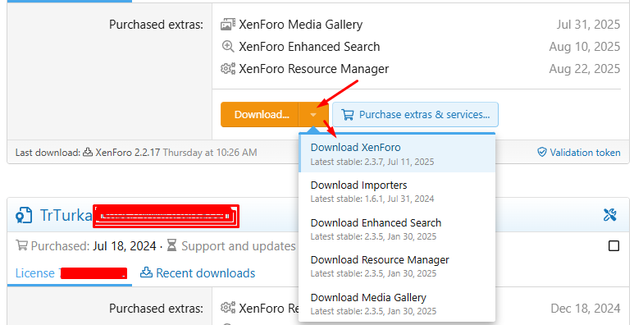The height and width of the screenshot is (325, 634).
Task: Click Purchase extras & services button
Action: pos(415,115)
